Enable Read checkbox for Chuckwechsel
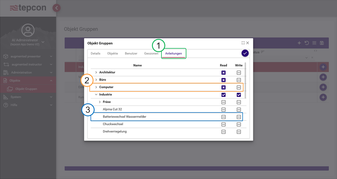The image size is (337, 179). tap(224, 124)
